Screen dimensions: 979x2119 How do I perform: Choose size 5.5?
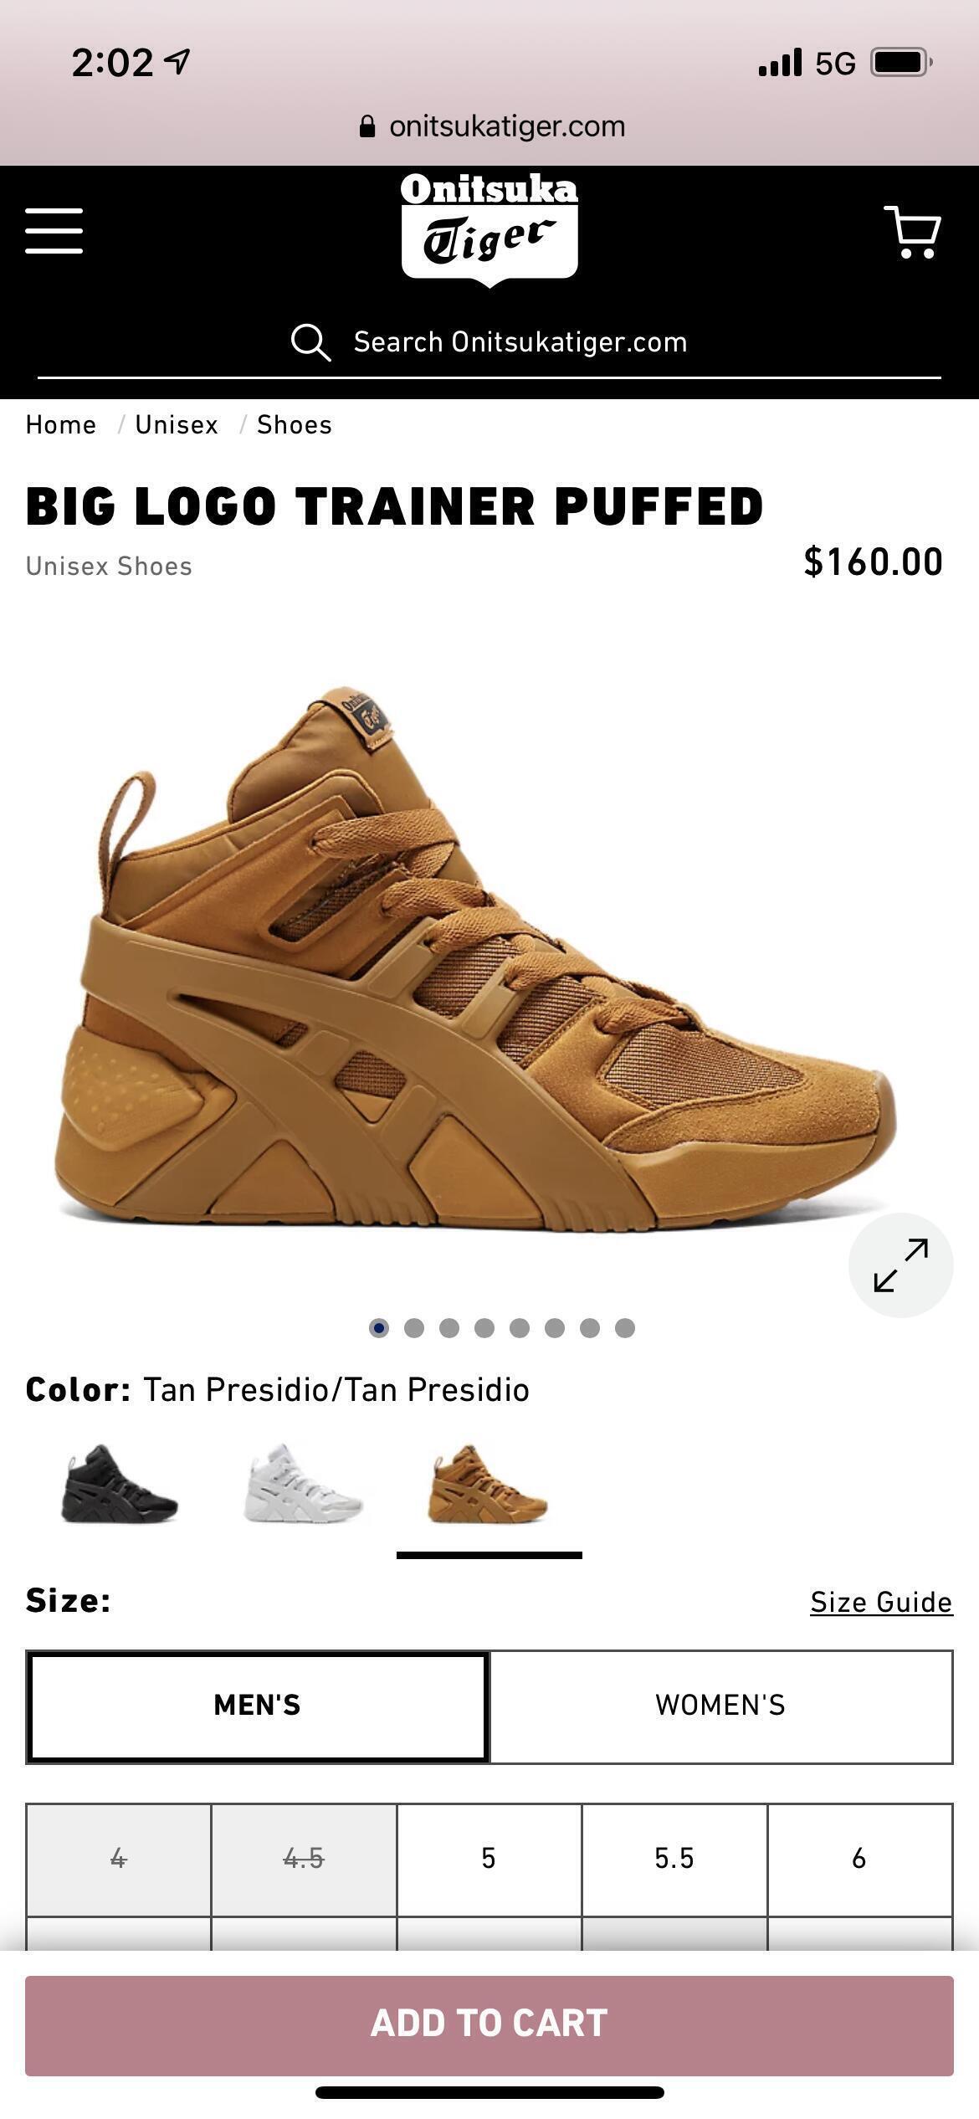(674, 1859)
